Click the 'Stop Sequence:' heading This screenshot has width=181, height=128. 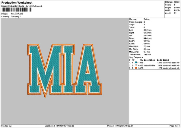[136, 57]
